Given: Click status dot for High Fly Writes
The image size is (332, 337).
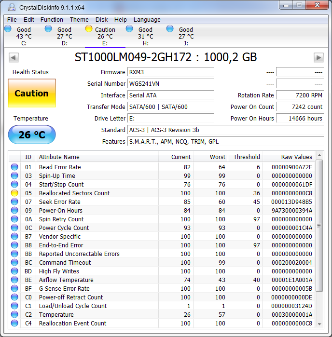Looking at the screenshot, I should (14, 271).
